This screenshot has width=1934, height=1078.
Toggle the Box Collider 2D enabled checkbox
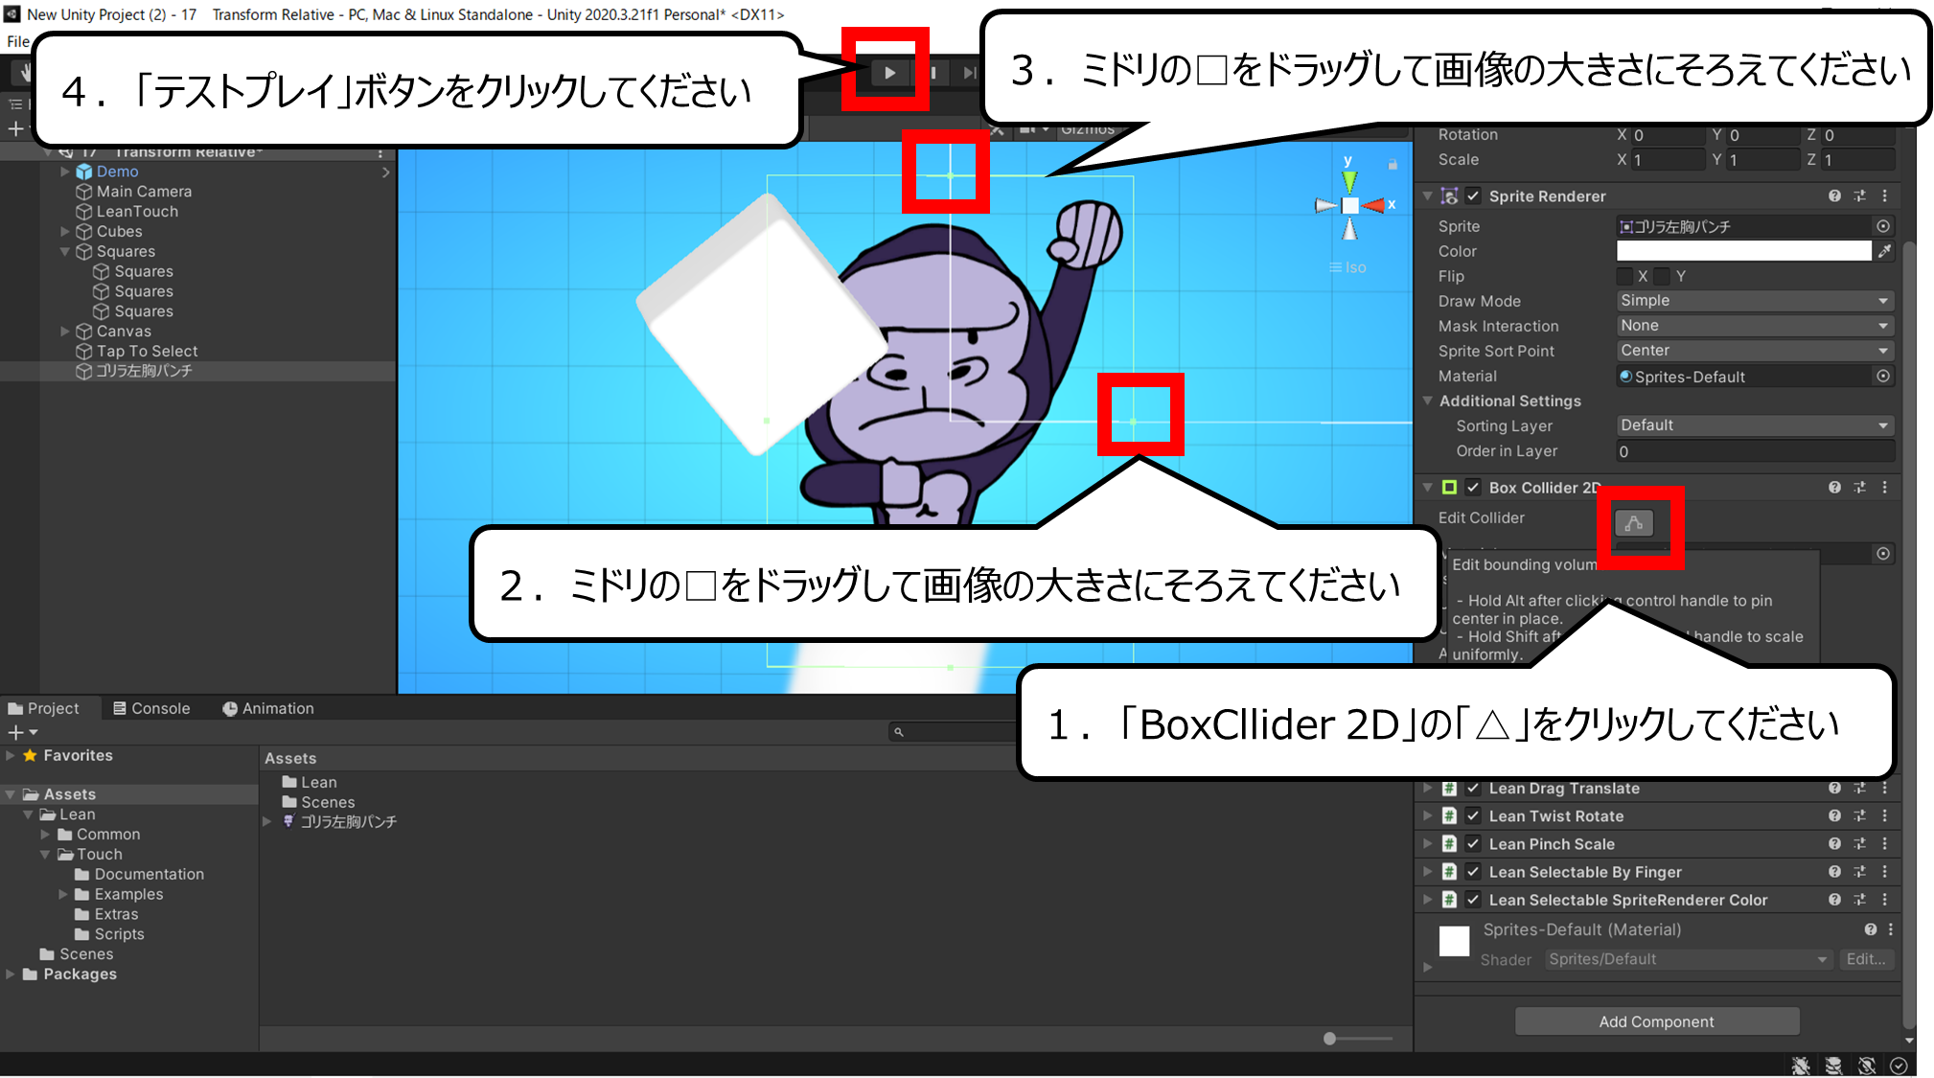pyautogui.click(x=1473, y=487)
